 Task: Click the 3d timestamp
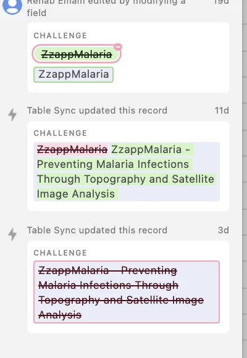pos(224,230)
